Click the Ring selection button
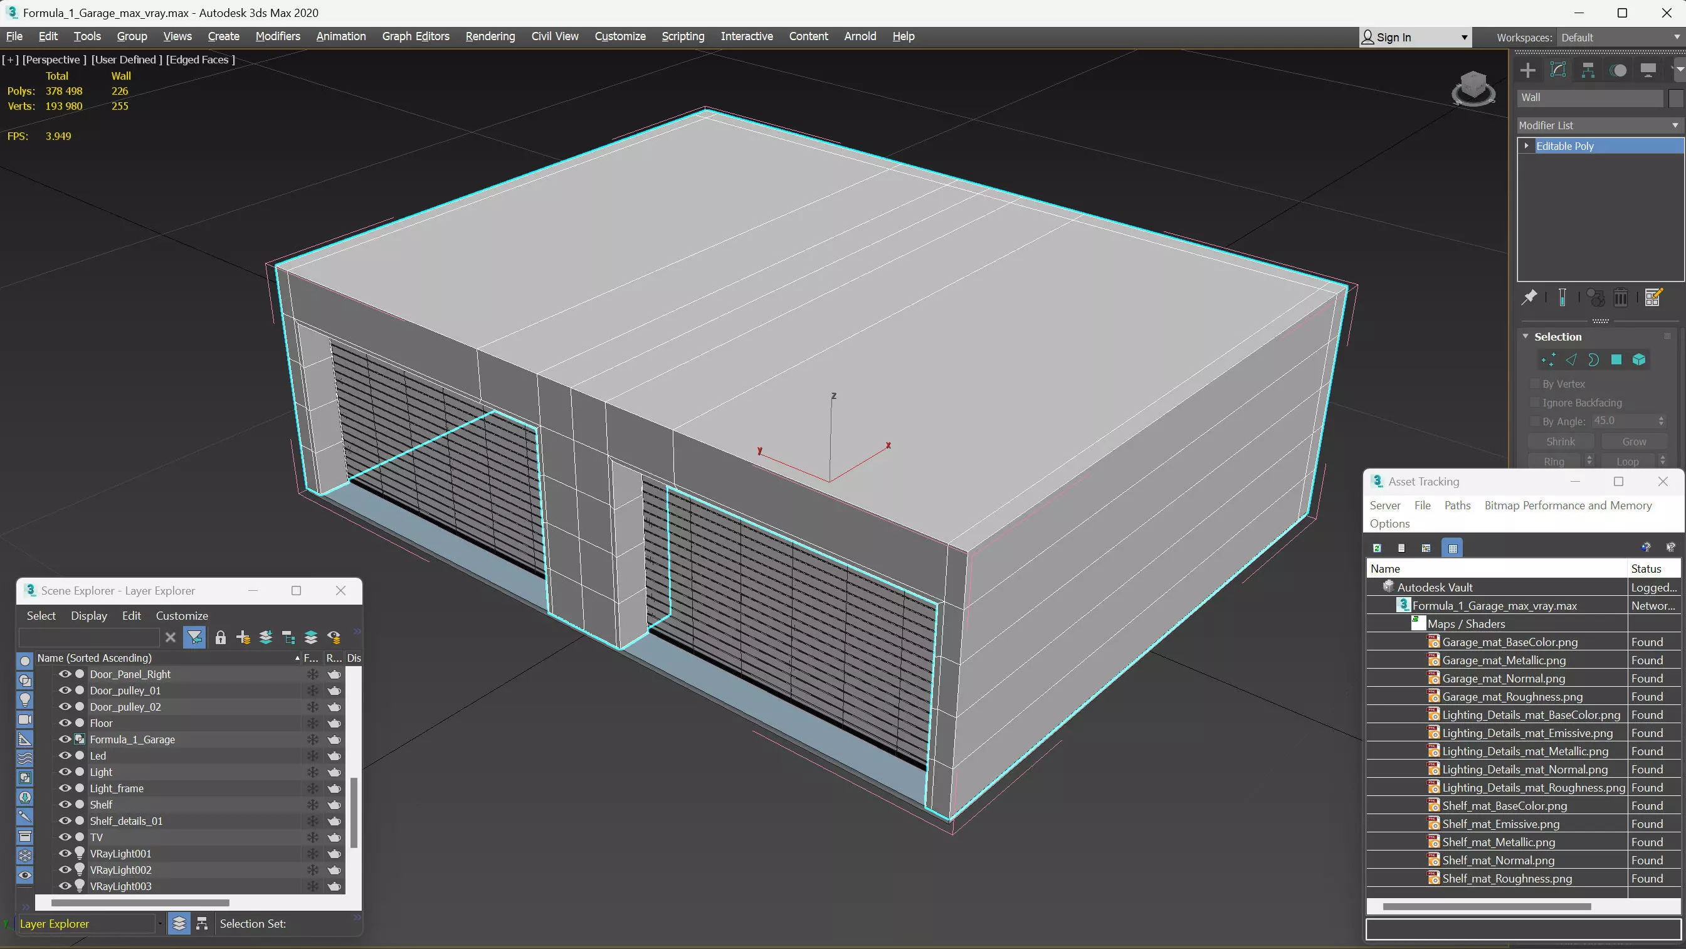The width and height of the screenshot is (1686, 949). point(1554,461)
